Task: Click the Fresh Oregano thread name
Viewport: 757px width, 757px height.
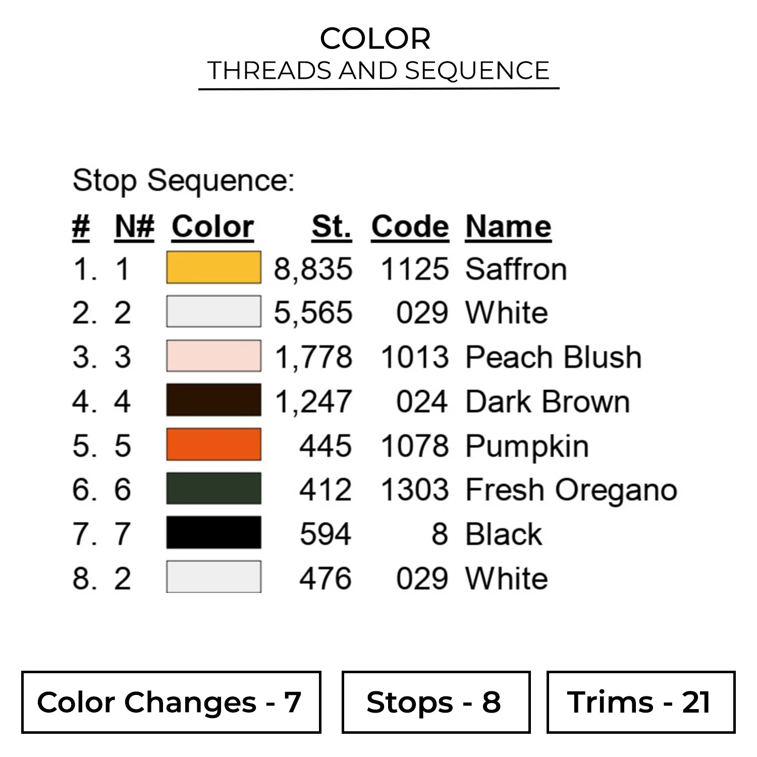Action: pos(571,490)
